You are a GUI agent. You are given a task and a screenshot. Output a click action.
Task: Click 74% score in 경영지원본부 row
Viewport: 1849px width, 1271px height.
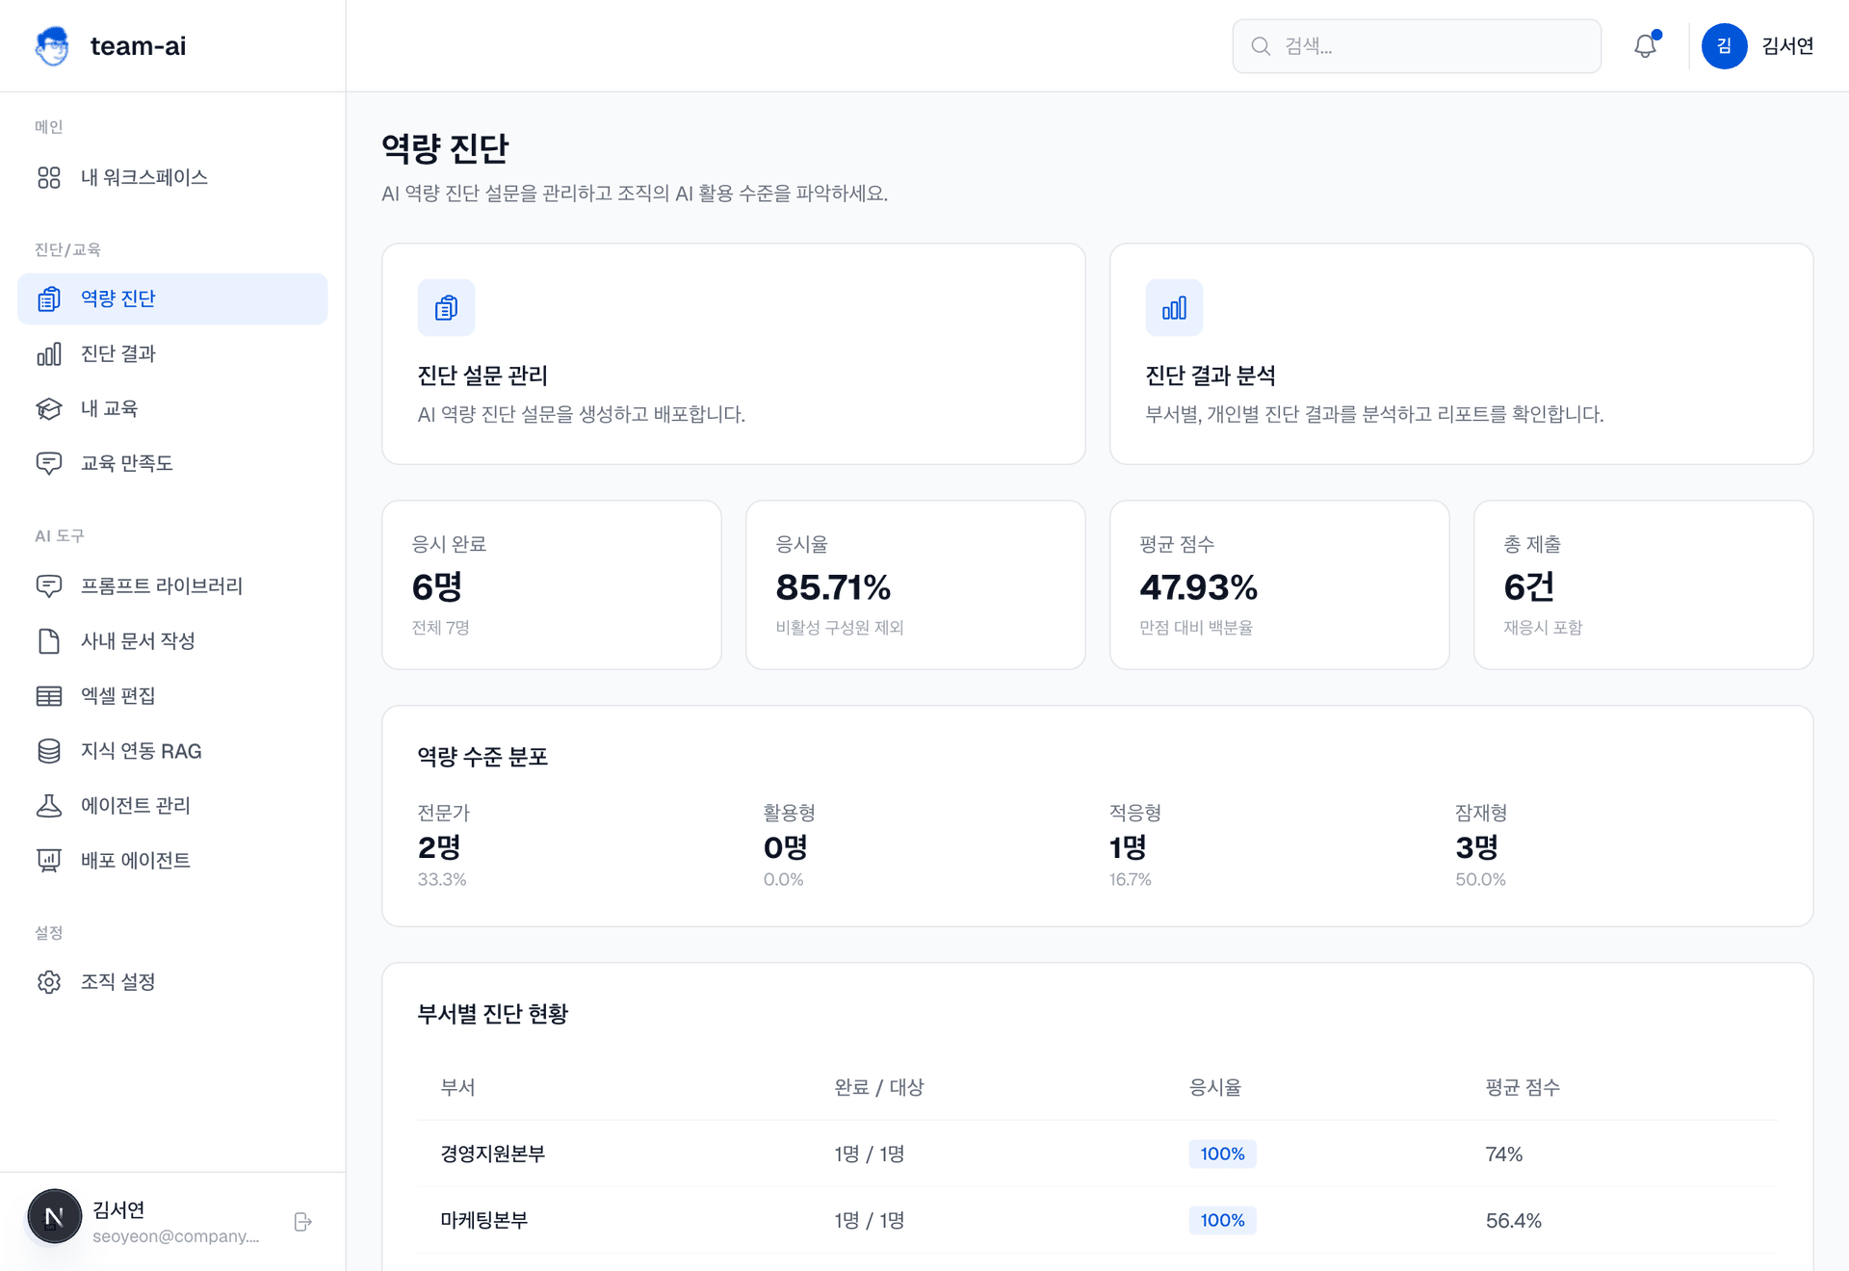pos(1503,1154)
